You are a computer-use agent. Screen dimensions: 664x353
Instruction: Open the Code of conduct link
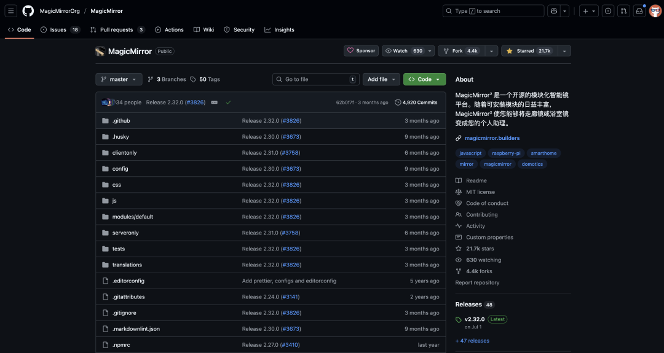487,203
